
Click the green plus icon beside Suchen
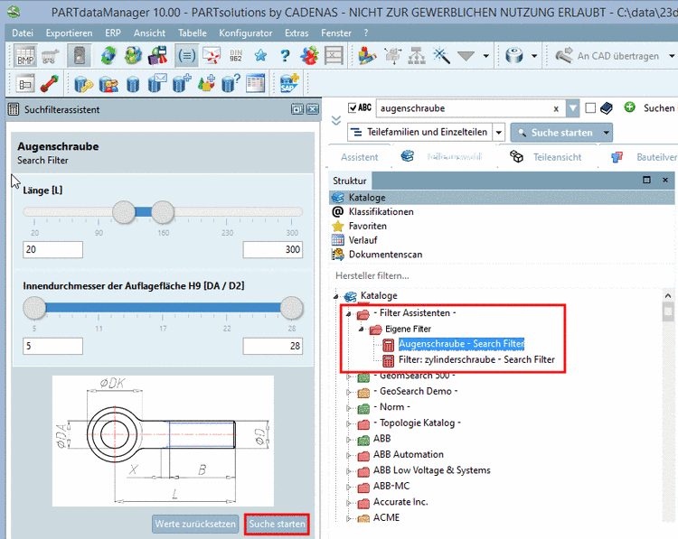click(629, 107)
